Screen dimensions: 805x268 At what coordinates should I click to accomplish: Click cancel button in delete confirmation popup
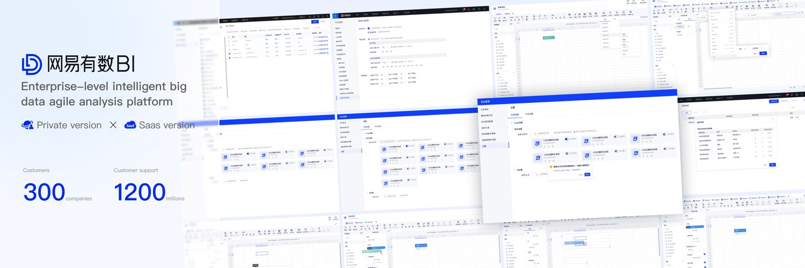(x=581, y=174)
